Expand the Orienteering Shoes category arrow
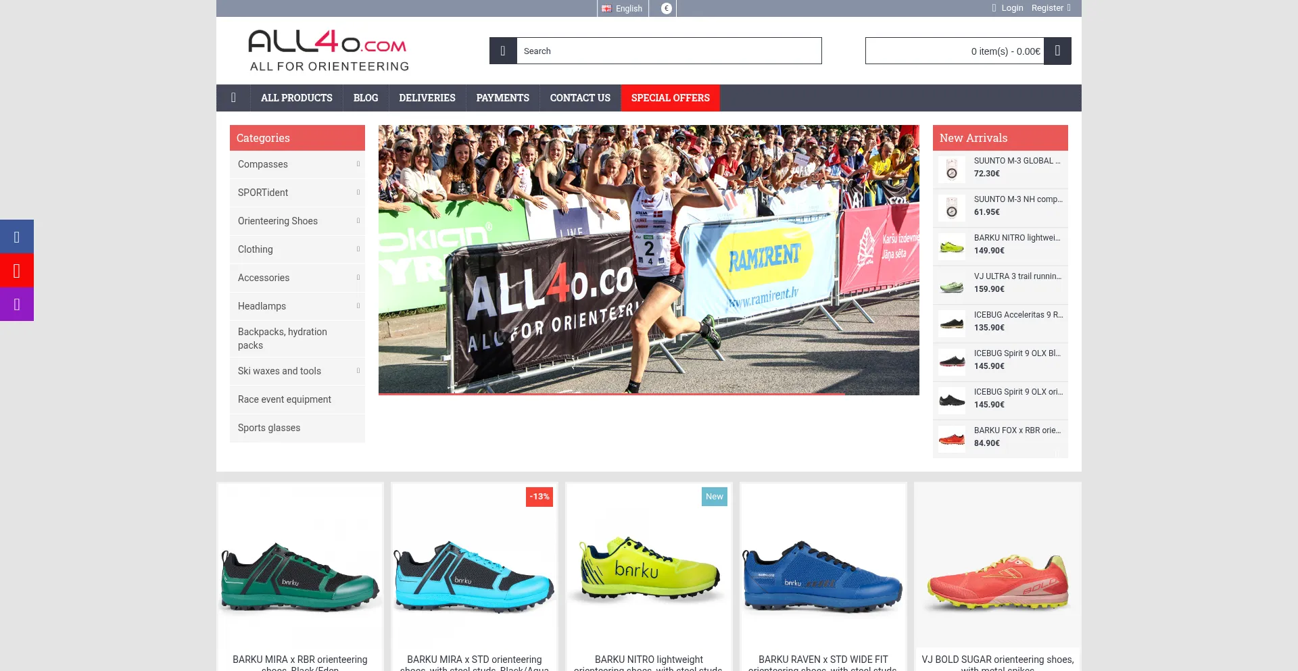The width and height of the screenshot is (1298, 671). tap(358, 221)
